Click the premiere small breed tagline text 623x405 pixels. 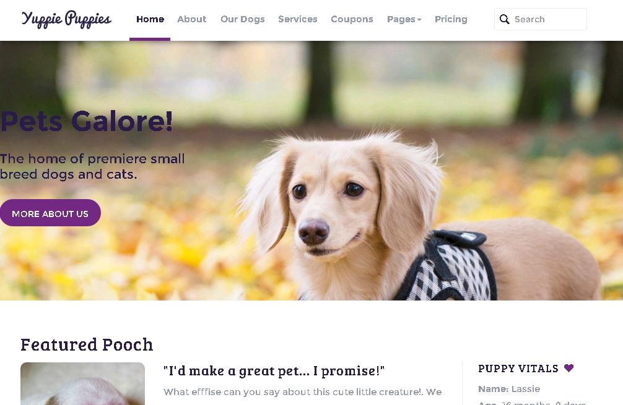click(92, 166)
